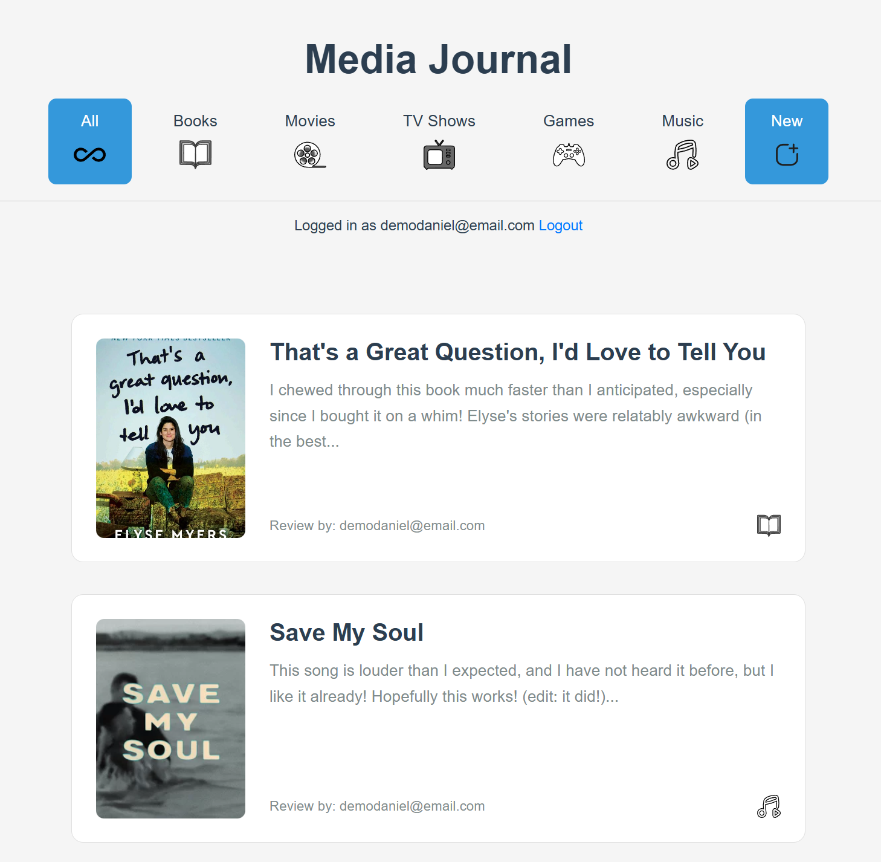This screenshot has height=862, width=881.
Task: Click the Elyse Myers book cover thumbnail
Action: [x=170, y=438]
